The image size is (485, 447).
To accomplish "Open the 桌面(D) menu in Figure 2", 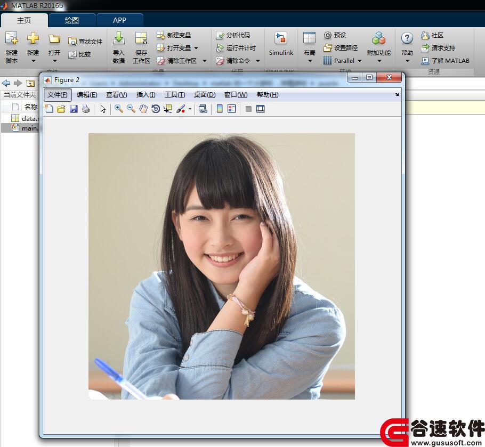I will (x=205, y=95).
